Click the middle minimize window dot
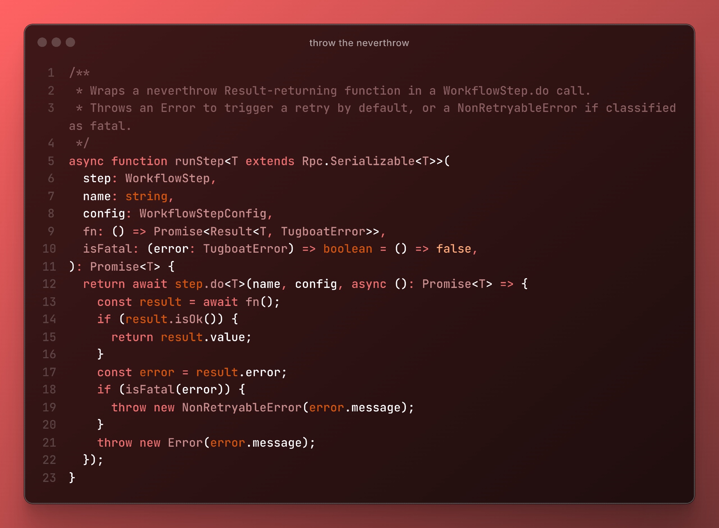Viewport: 719px width, 528px height. point(56,42)
